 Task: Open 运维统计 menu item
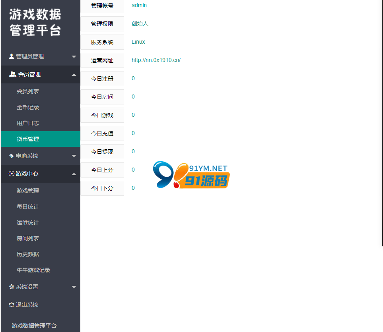(41, 222)
